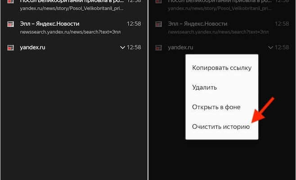The height and width of the screenshot is (180, 296).
Task: Click the favicon beside Эпл – Яндекс.Новости on left screen
Action: 10,24
